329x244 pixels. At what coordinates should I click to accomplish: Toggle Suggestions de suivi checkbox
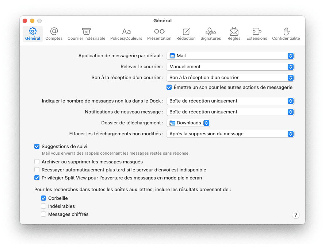37,146
